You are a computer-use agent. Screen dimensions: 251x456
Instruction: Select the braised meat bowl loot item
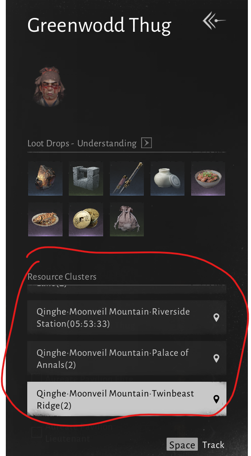point(208,178)
